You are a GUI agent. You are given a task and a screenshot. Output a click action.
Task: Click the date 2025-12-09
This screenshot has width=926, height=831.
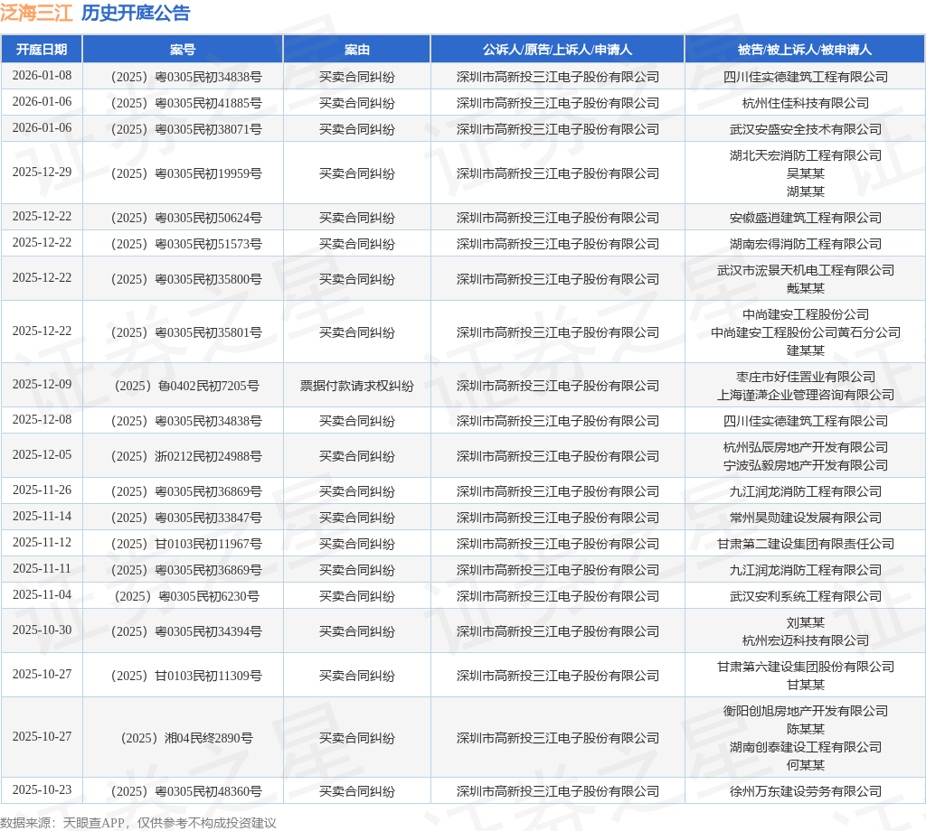(x=42, y=384)
